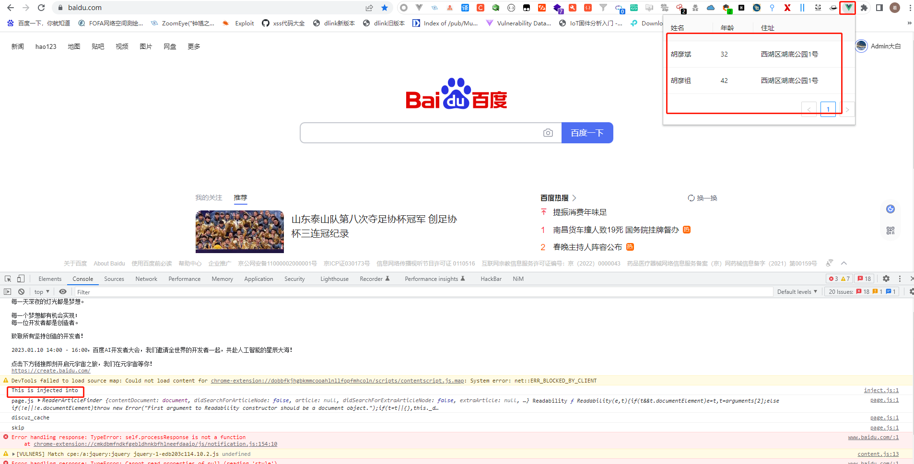
Task: Click the share page icon in address bar
Action: coord(369,8)
